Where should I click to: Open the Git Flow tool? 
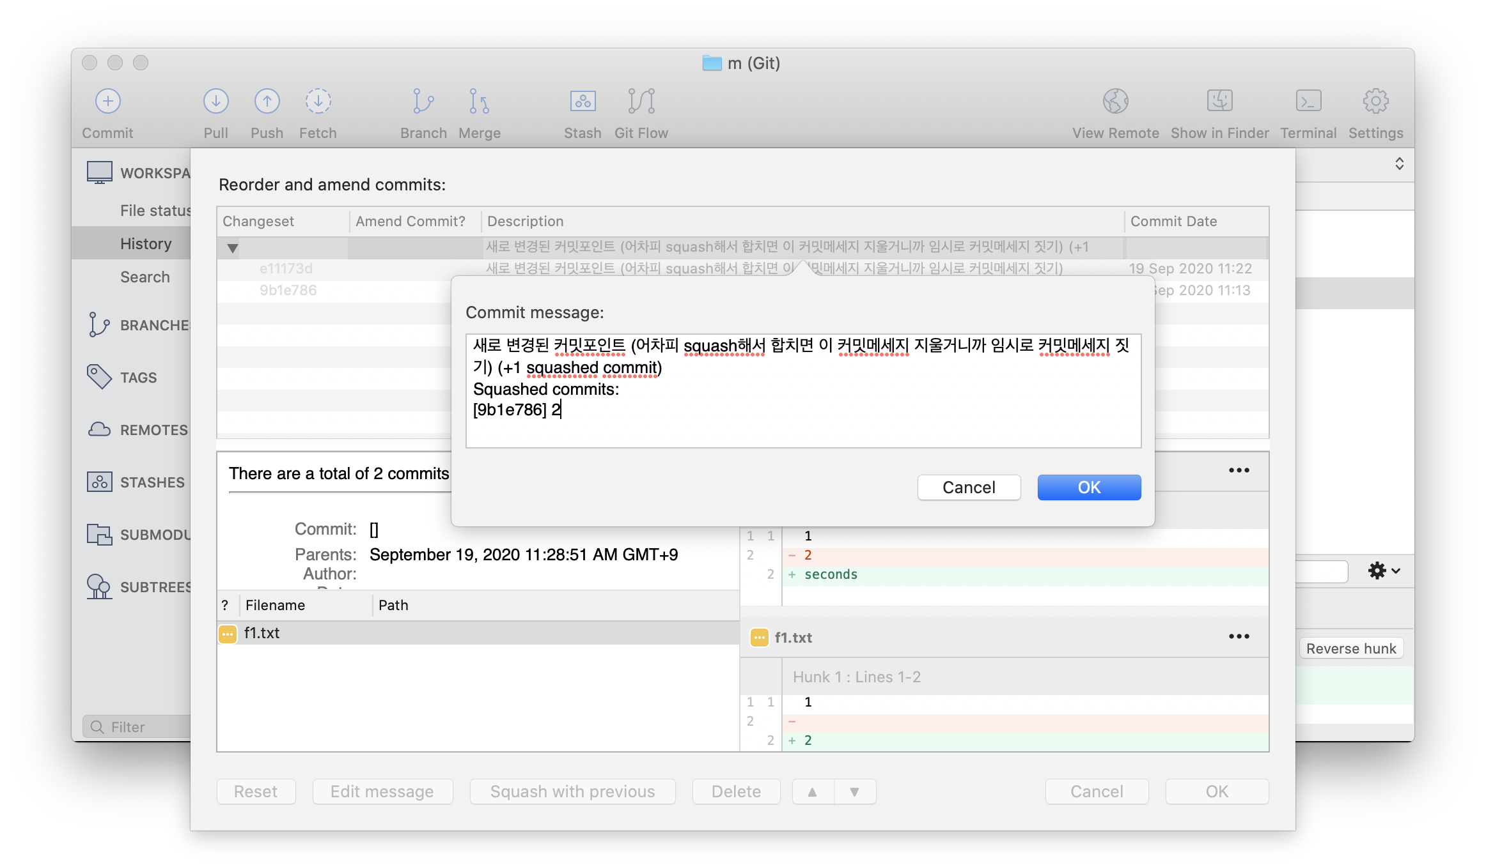(x=641, y=101)
